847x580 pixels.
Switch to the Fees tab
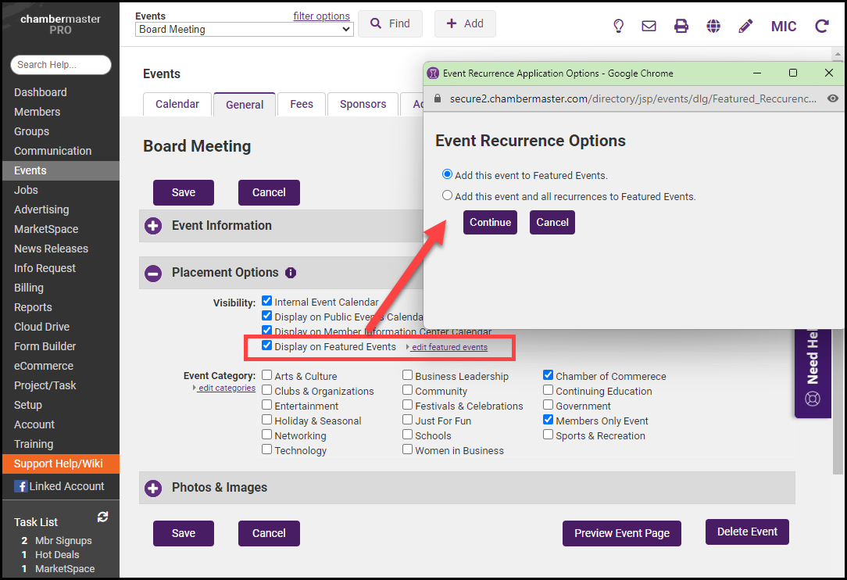point(302,104)
